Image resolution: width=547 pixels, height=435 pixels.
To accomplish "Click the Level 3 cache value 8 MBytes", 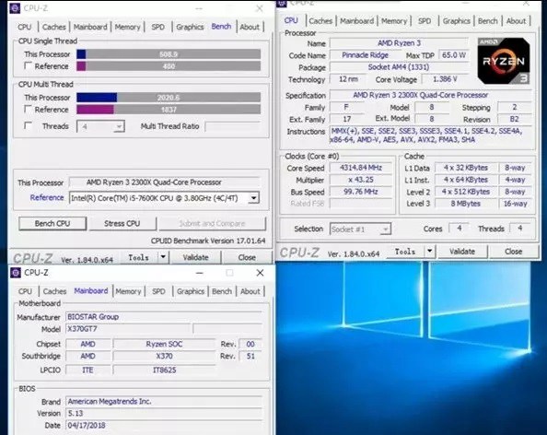I will tap(465, 204).
